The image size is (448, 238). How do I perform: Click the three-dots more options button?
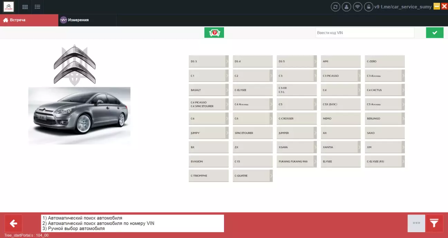[416, 223]
